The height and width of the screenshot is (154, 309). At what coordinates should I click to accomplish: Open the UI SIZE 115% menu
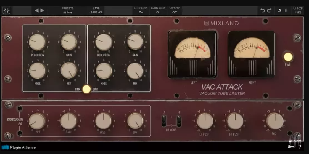[x=298, y=10]
